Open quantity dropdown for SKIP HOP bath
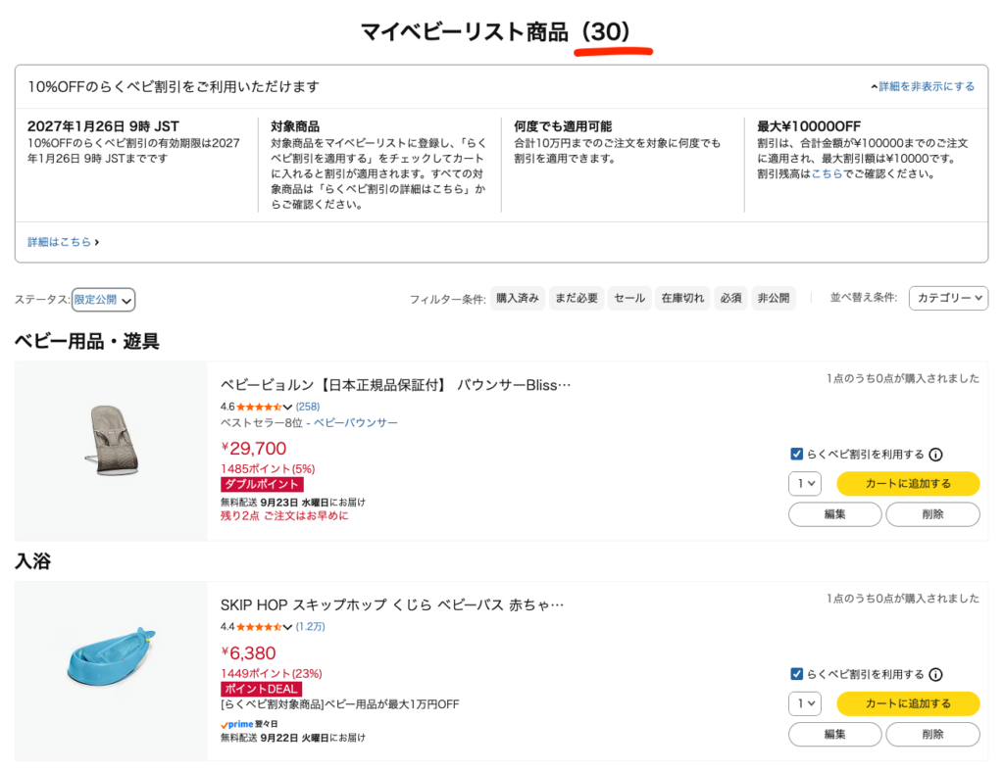Image resolution: width=1004 pixels, height=772 pixels. (805, 703)
